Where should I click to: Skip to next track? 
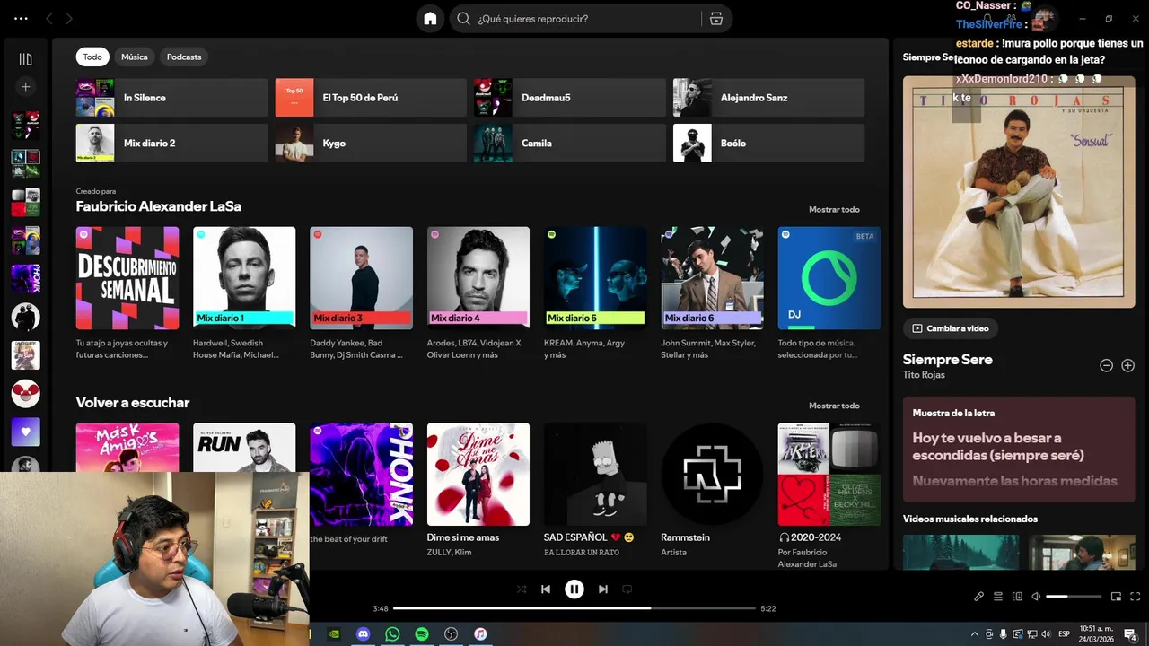[x=603, y=589]
